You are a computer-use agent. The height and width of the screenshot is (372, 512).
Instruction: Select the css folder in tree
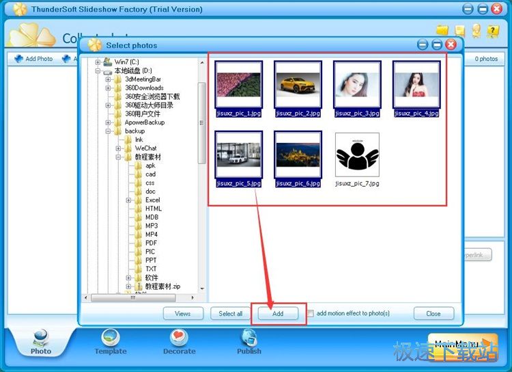pyautogui.click(x=150, y=183)
